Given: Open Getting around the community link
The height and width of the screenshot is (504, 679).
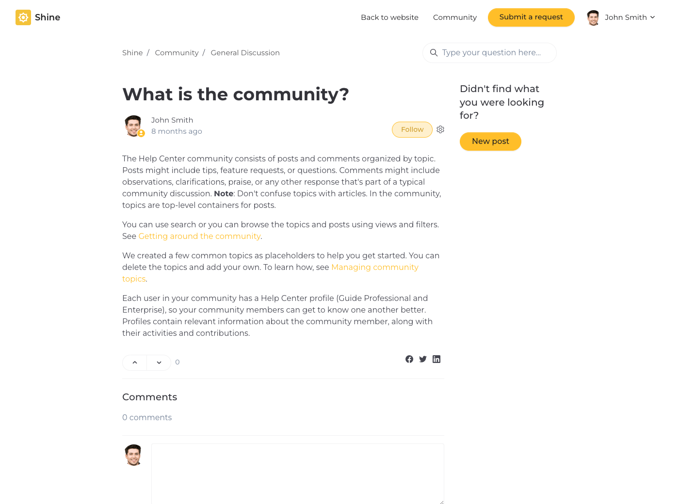Looking at the screenshot, I should tap(199, 236).
